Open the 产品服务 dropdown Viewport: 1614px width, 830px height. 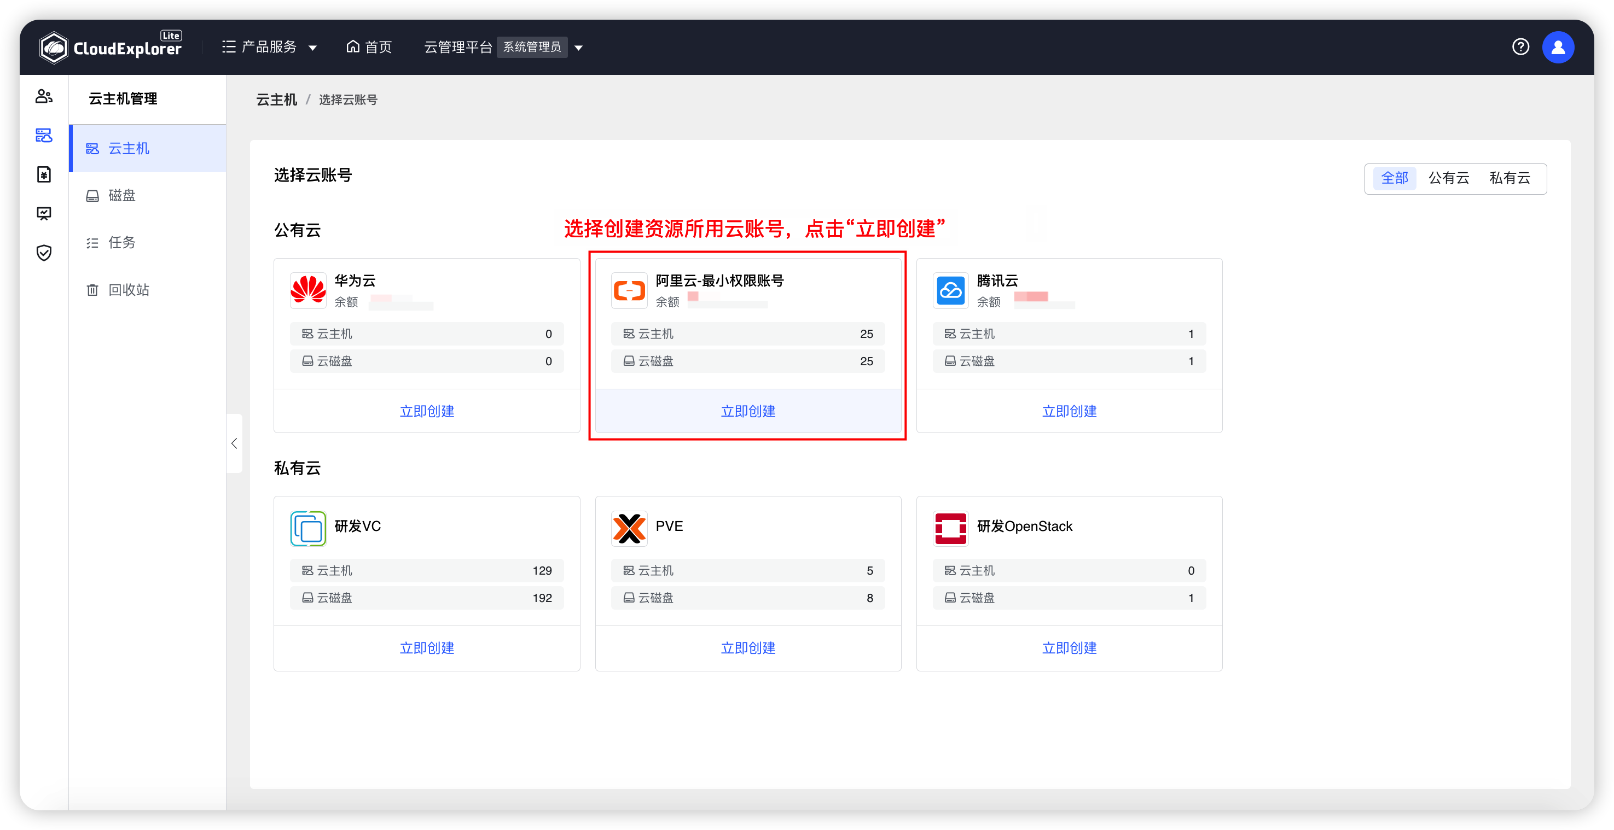(269, 46)
